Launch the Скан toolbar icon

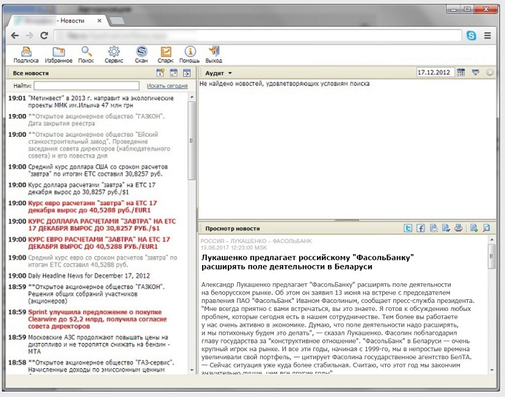142,54
